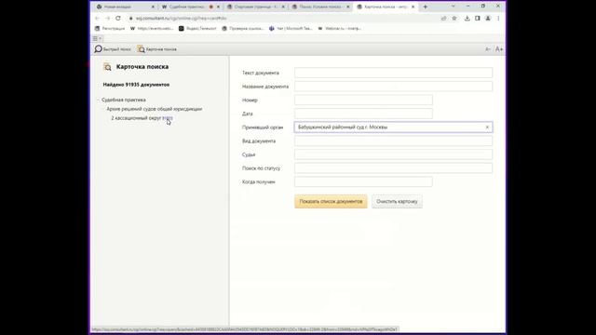Close the Поиск: Условия поиска tab
This screenshot has width=596, height=335.
pyautogui.click(x=347, y=7)
